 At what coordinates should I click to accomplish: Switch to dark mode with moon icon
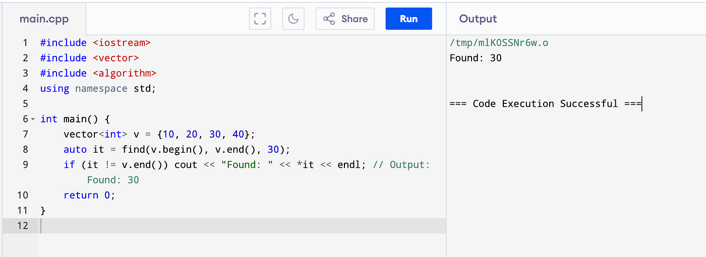(293, 19)
